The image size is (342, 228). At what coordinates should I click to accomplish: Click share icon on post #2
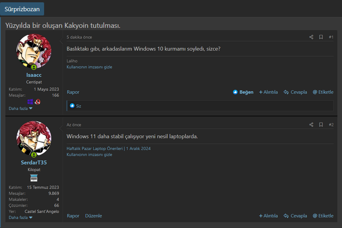point(311,125)
